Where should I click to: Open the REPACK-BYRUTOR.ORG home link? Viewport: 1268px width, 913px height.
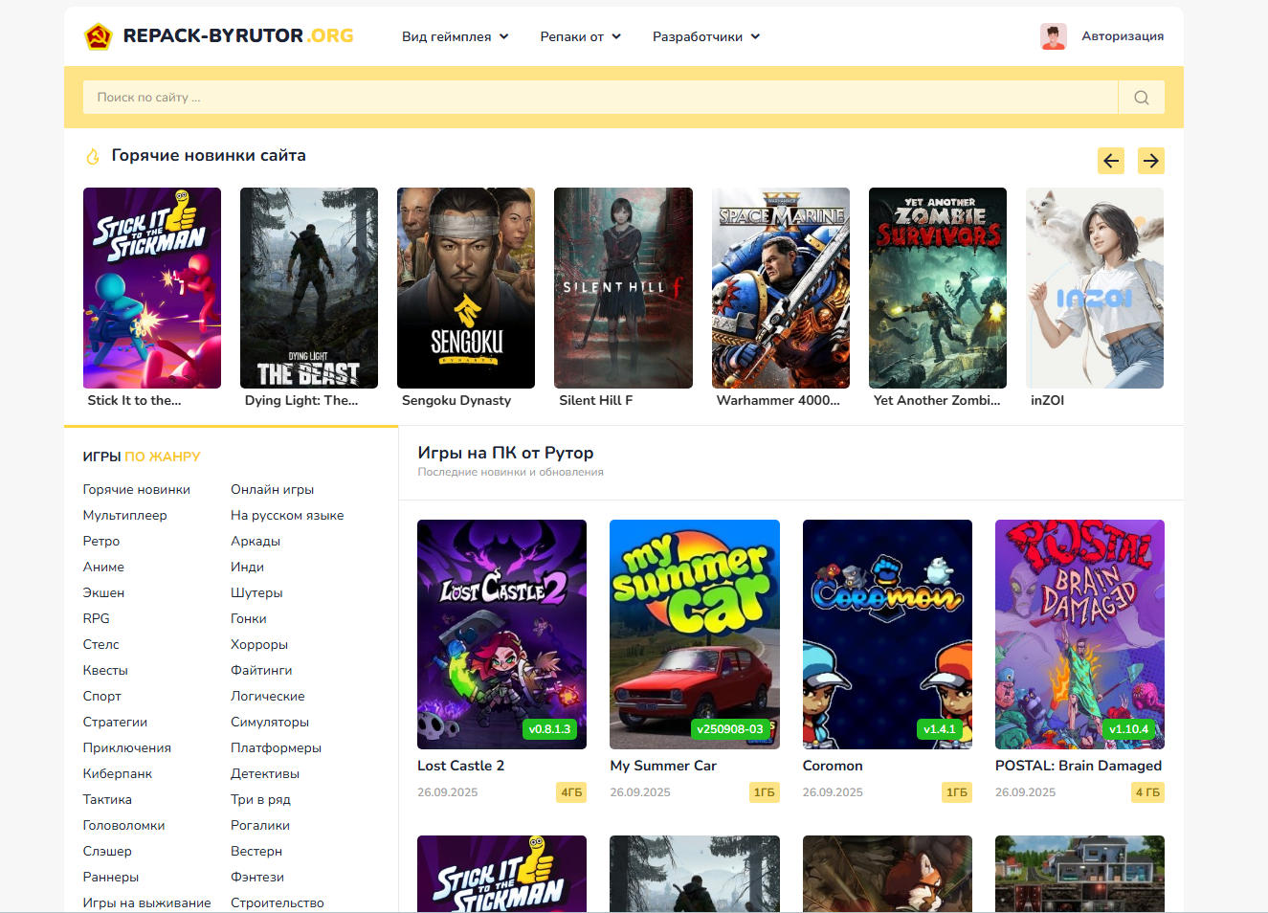[238, 36]
